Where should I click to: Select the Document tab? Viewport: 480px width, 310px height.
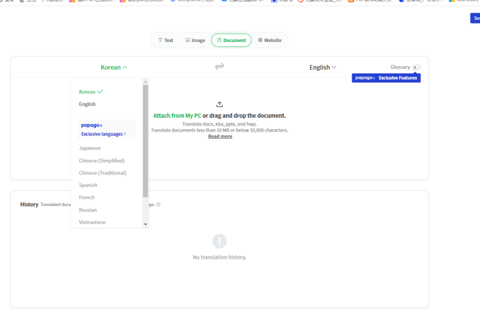tap(231, 40)
